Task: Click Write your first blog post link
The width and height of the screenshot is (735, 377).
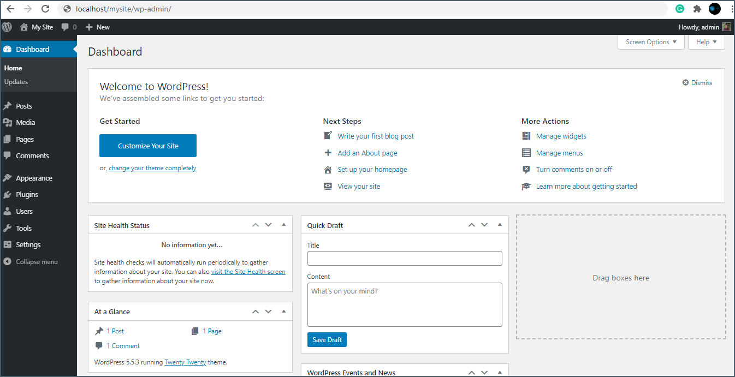Action: pos(376,136)
